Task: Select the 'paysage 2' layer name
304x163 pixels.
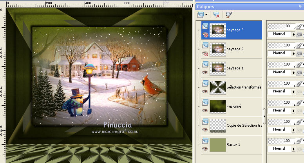Action: 235,49
